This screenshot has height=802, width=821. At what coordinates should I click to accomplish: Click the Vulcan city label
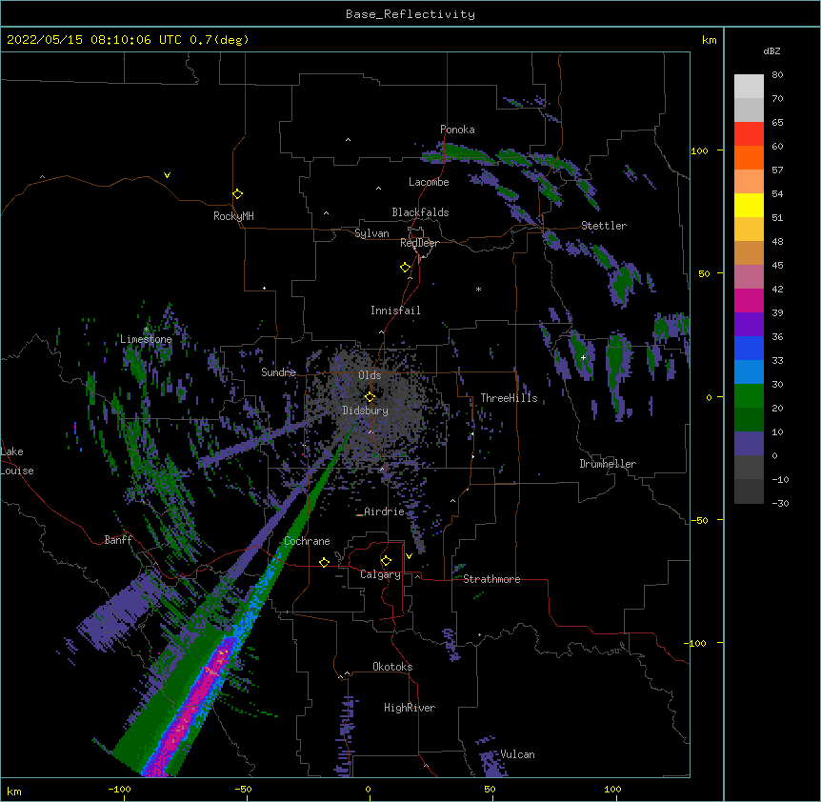click(x=517, y=754)
